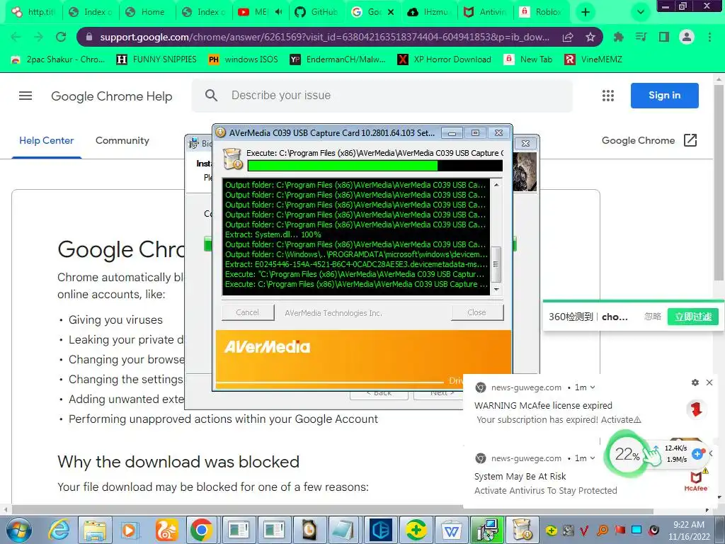
Task: Go back to previous page in Chrome
Action: pos(16,37)
